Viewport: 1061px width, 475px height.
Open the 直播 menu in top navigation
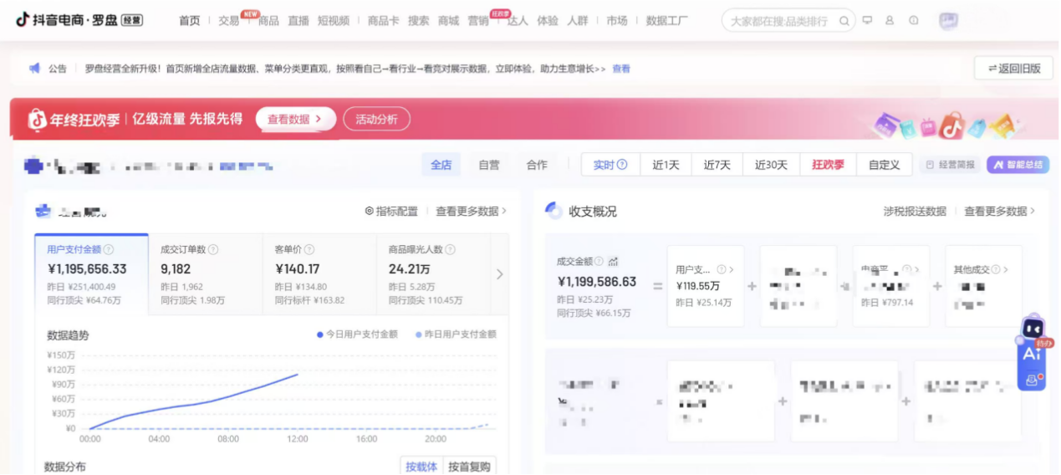298,21
